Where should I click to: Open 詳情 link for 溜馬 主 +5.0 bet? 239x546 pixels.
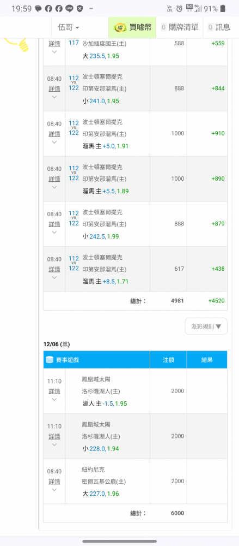(54, 134)
